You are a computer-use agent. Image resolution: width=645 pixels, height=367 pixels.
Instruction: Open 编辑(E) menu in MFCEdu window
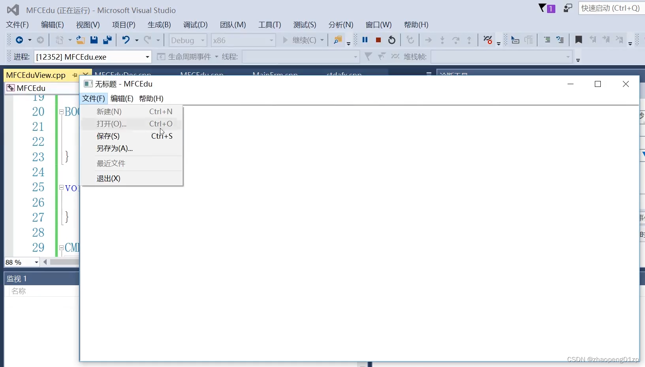[x=122, y=98]
